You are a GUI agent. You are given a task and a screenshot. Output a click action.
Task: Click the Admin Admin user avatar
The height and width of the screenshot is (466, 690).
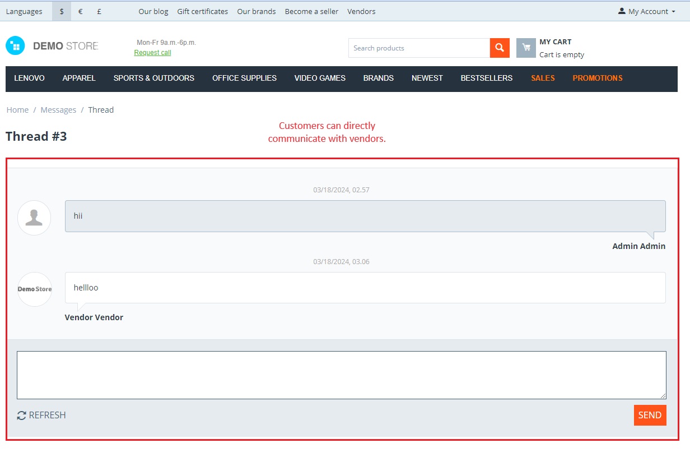tap(34, 218)
